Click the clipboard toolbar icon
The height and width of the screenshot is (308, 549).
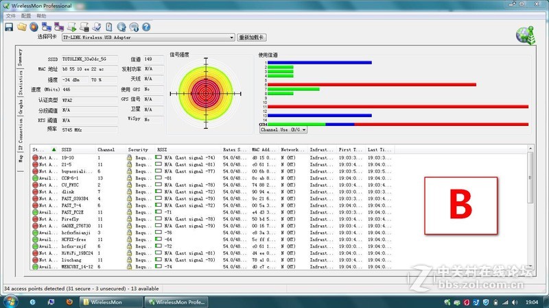pos(109,27)
